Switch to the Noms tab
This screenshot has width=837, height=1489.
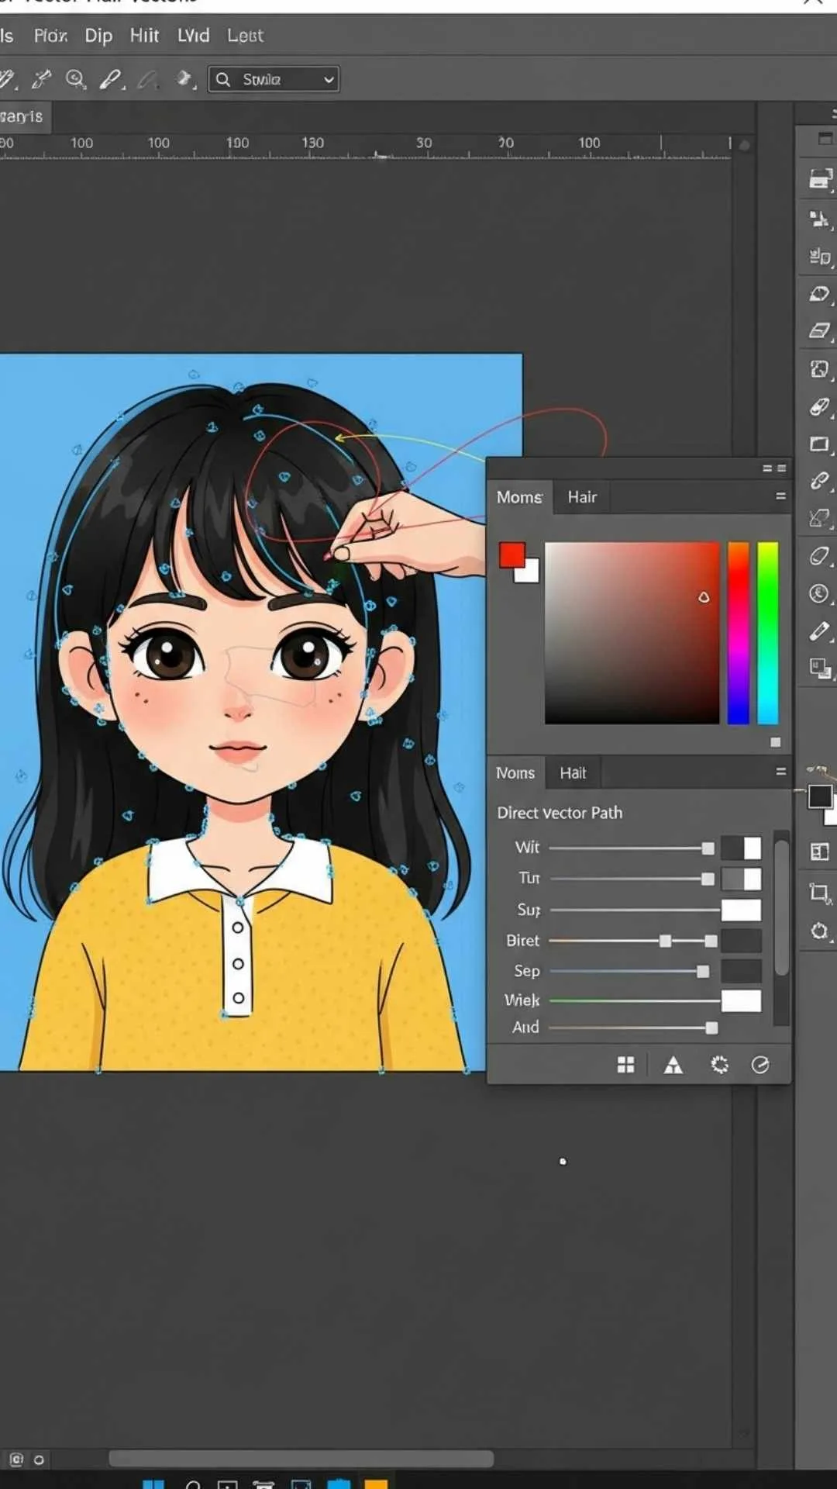[515, 773]
